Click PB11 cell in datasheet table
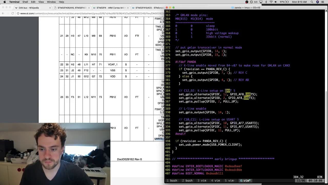The width and height of the screenshot is (328, 185). (113, 54)
